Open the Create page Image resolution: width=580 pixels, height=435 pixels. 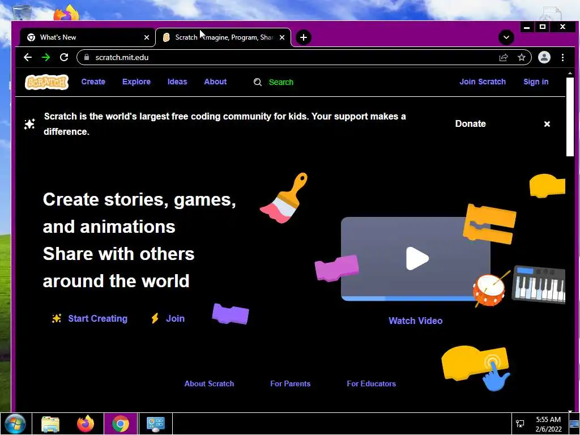[93, 82]
